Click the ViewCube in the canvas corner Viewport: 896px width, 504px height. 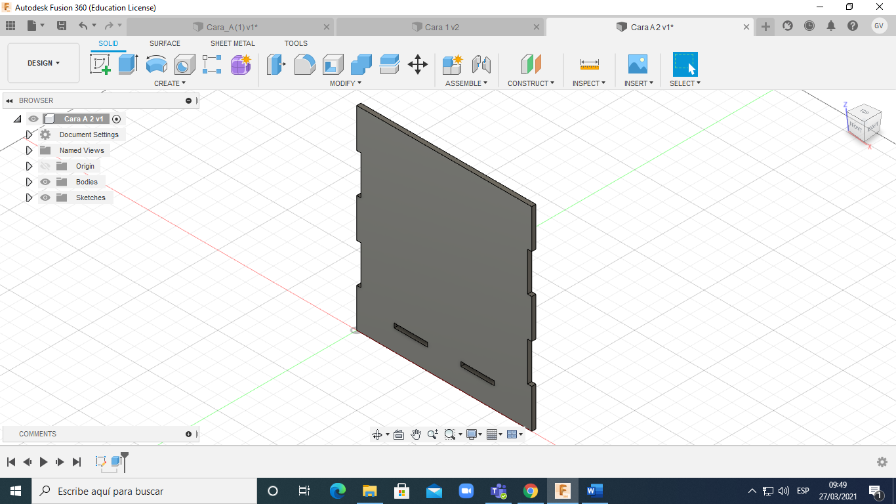pos(863,121)
